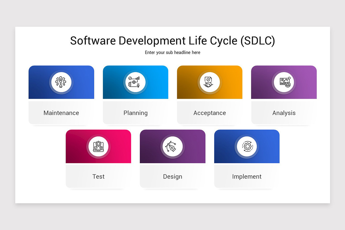Screen dimensions: 345x230
Task: Click the Planning label text
Action: click(x=135, y=113)
